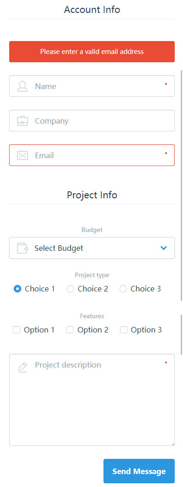Screen dimensions: 183x487
Task: Click the upper vertical scrollbar on the right
Action: (182, 185)
